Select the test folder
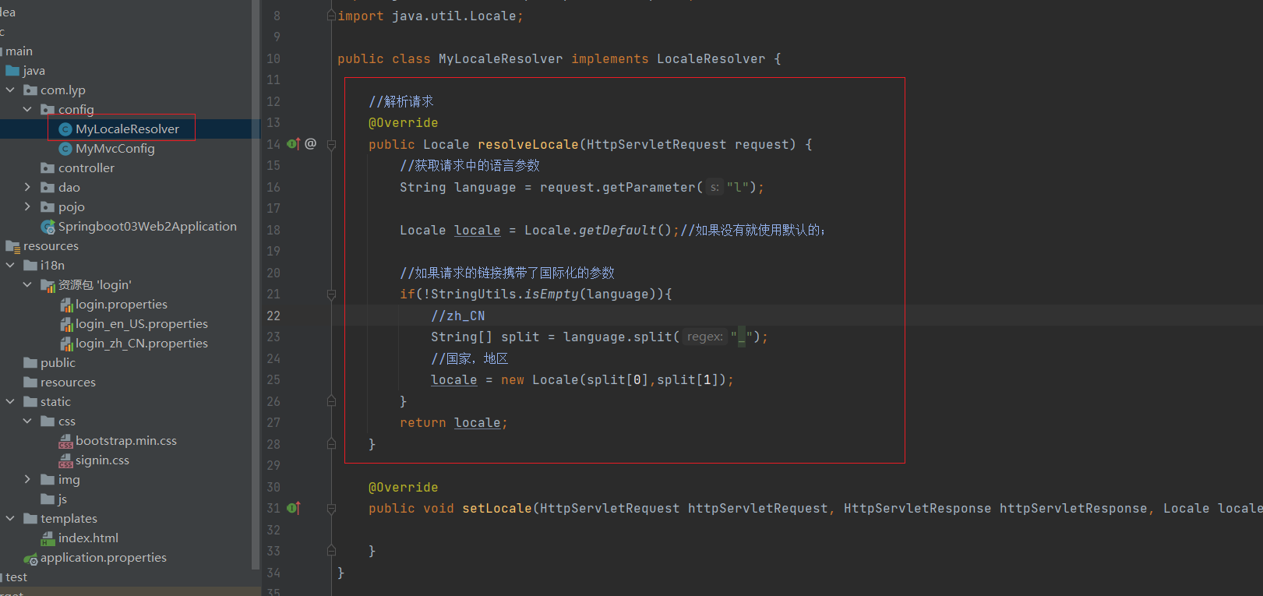This screenshot has height=596, width=1263. (16, 577)
